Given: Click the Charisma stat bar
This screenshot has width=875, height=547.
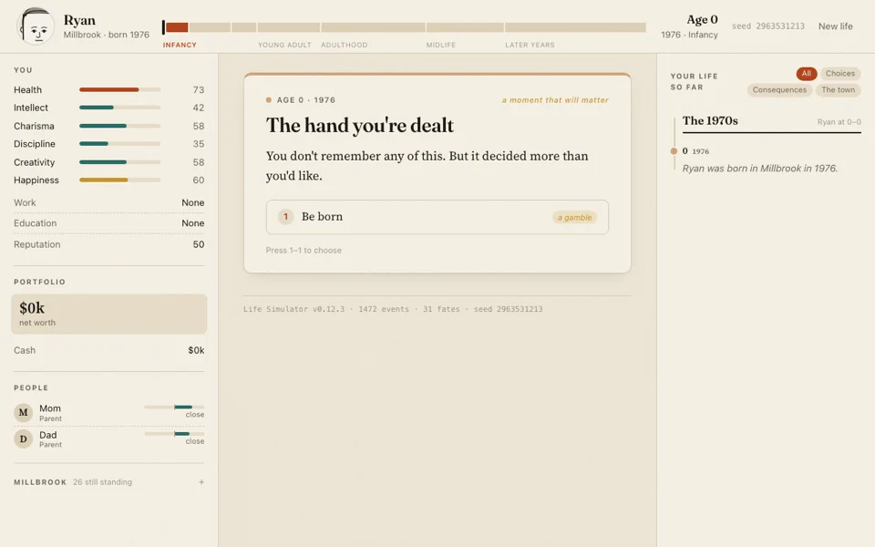Looking at the screenshot, I should [x=119, y=126].
